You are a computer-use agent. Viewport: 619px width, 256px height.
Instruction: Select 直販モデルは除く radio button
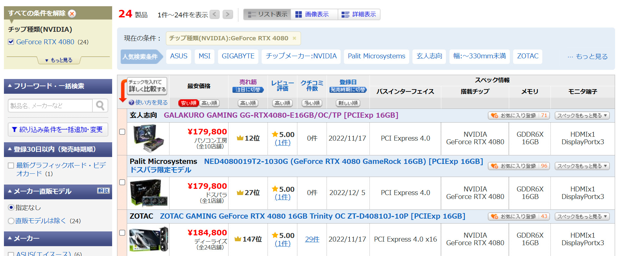(11, 221)
